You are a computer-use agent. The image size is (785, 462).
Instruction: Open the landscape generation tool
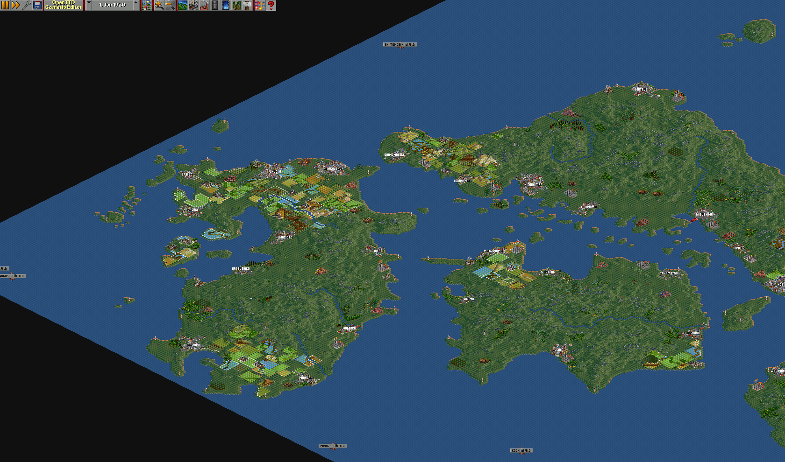coord(182,5)
